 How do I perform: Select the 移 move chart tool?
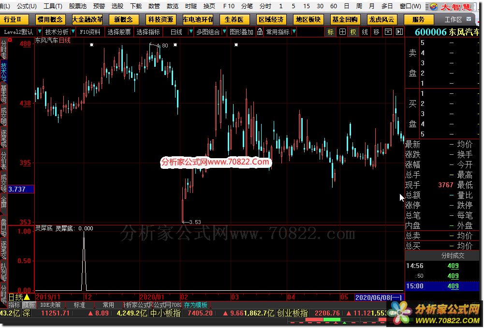[x=376, y=32]
